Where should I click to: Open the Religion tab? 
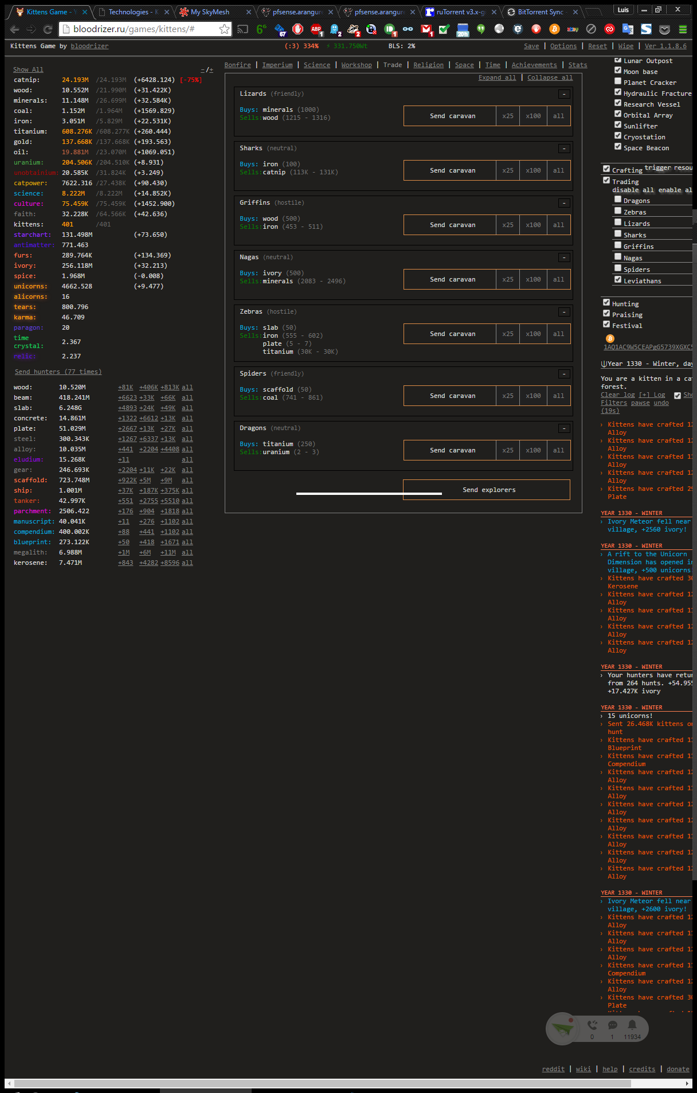point(428,65)
